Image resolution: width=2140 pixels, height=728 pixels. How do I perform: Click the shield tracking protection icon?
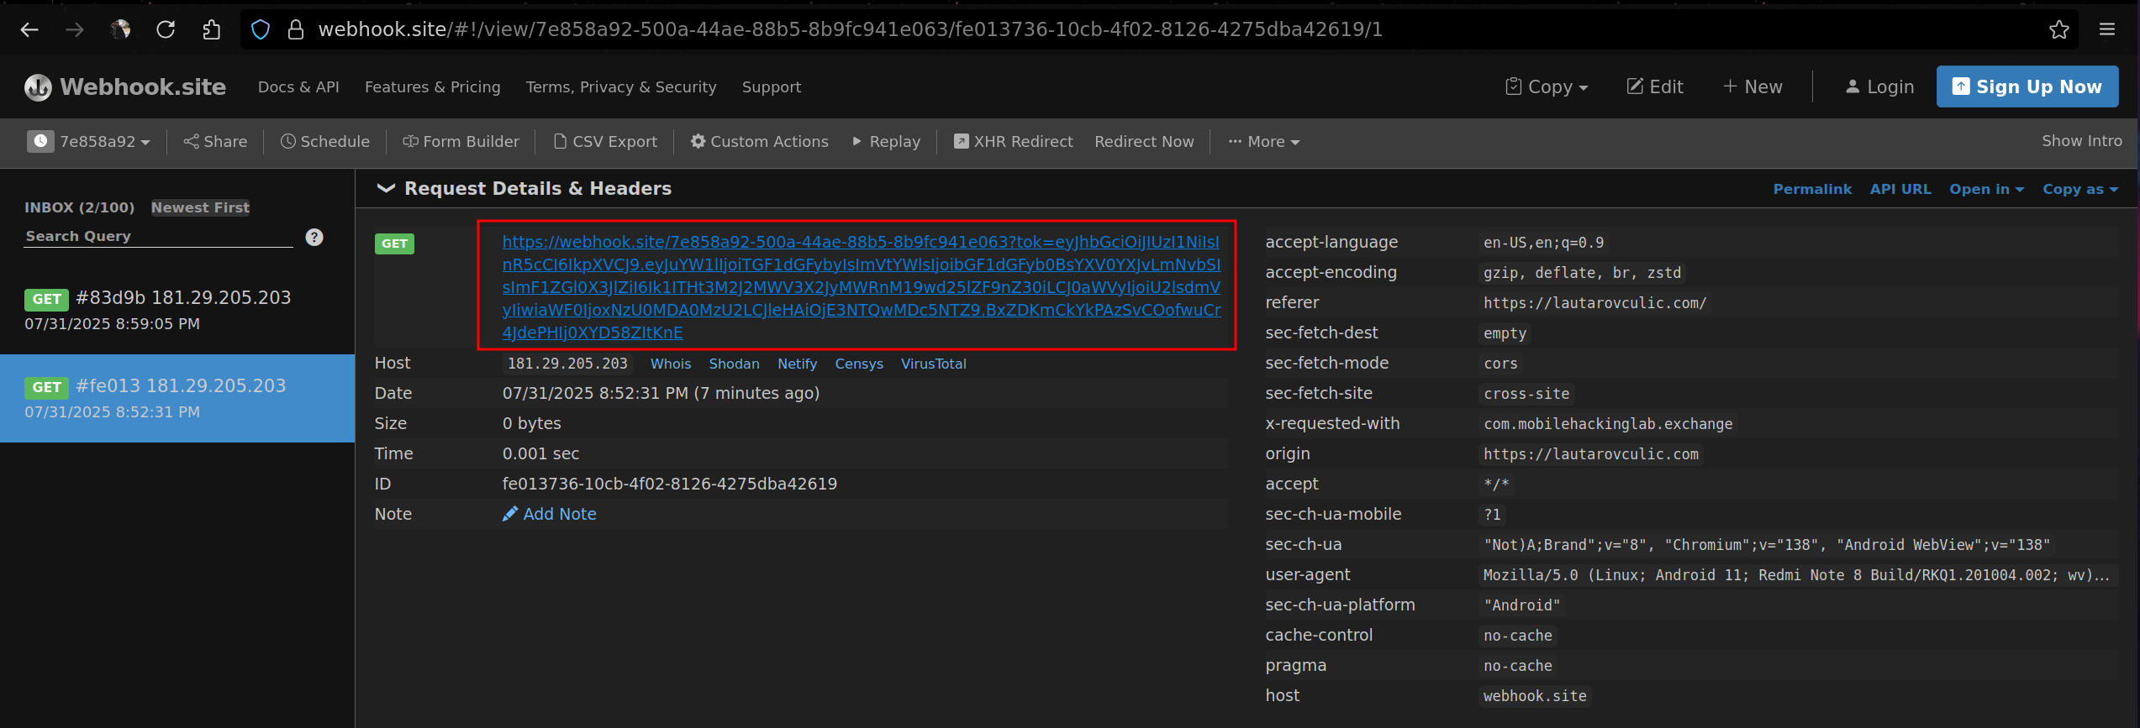point(261,30)
